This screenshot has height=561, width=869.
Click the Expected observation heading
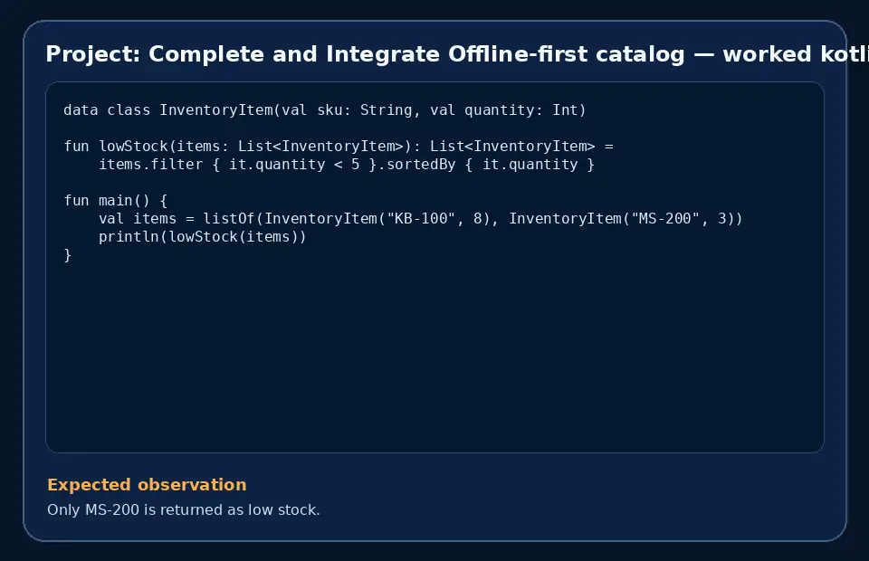click(x=147, y=485)
